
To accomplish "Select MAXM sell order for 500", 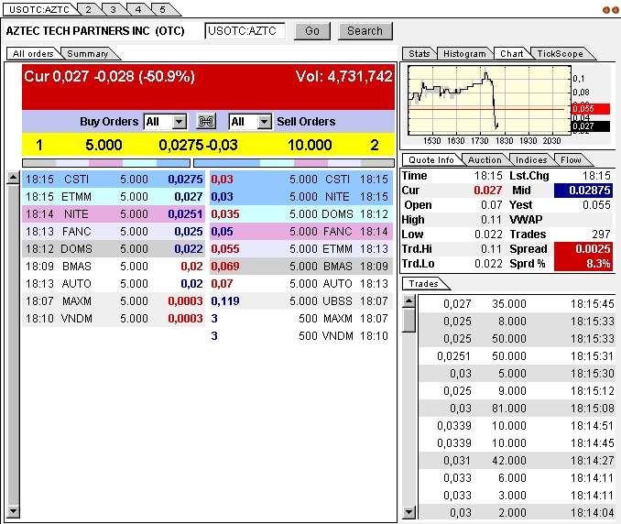I will point(301,319).
